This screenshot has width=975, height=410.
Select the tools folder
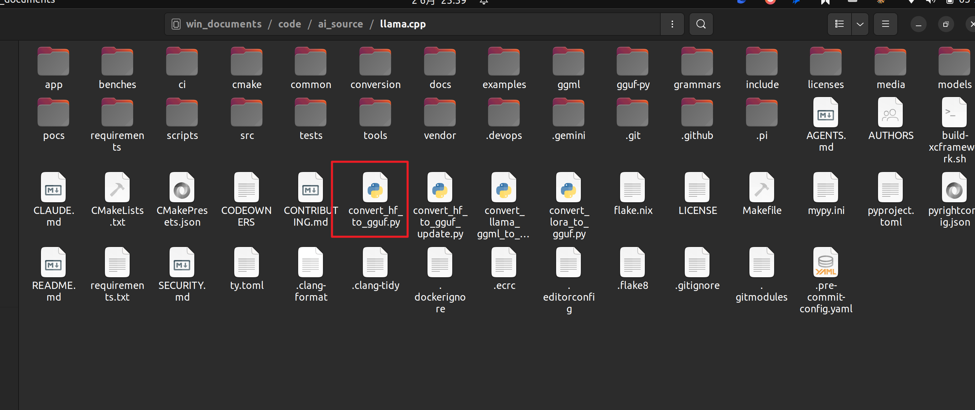(376, 119)
